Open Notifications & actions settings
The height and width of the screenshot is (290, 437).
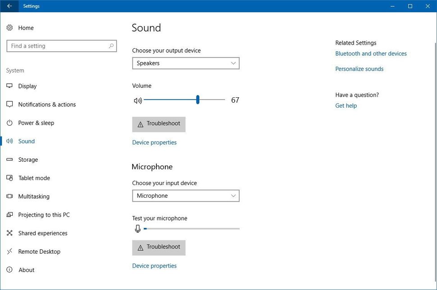(x=46, y=104)
